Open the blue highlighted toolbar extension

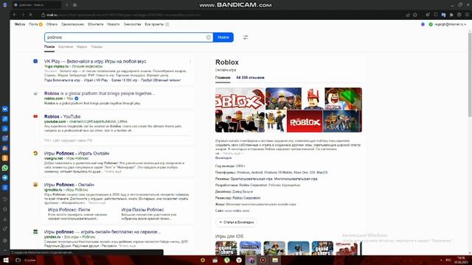[443, 15]
